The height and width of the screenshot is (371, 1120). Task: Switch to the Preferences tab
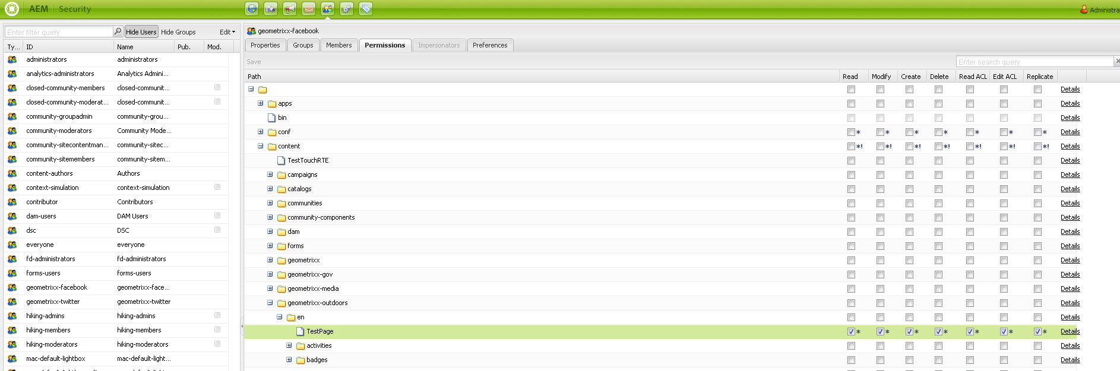click(490, 45)
